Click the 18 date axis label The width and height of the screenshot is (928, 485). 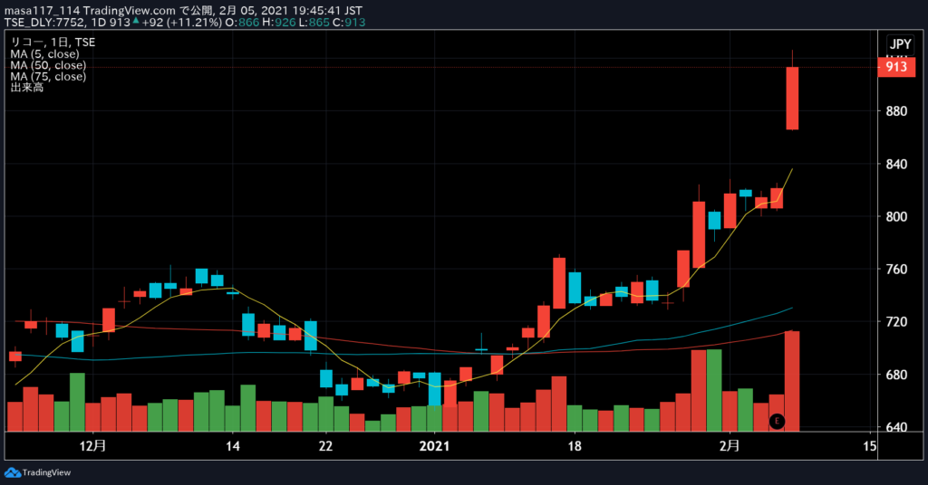574,446
